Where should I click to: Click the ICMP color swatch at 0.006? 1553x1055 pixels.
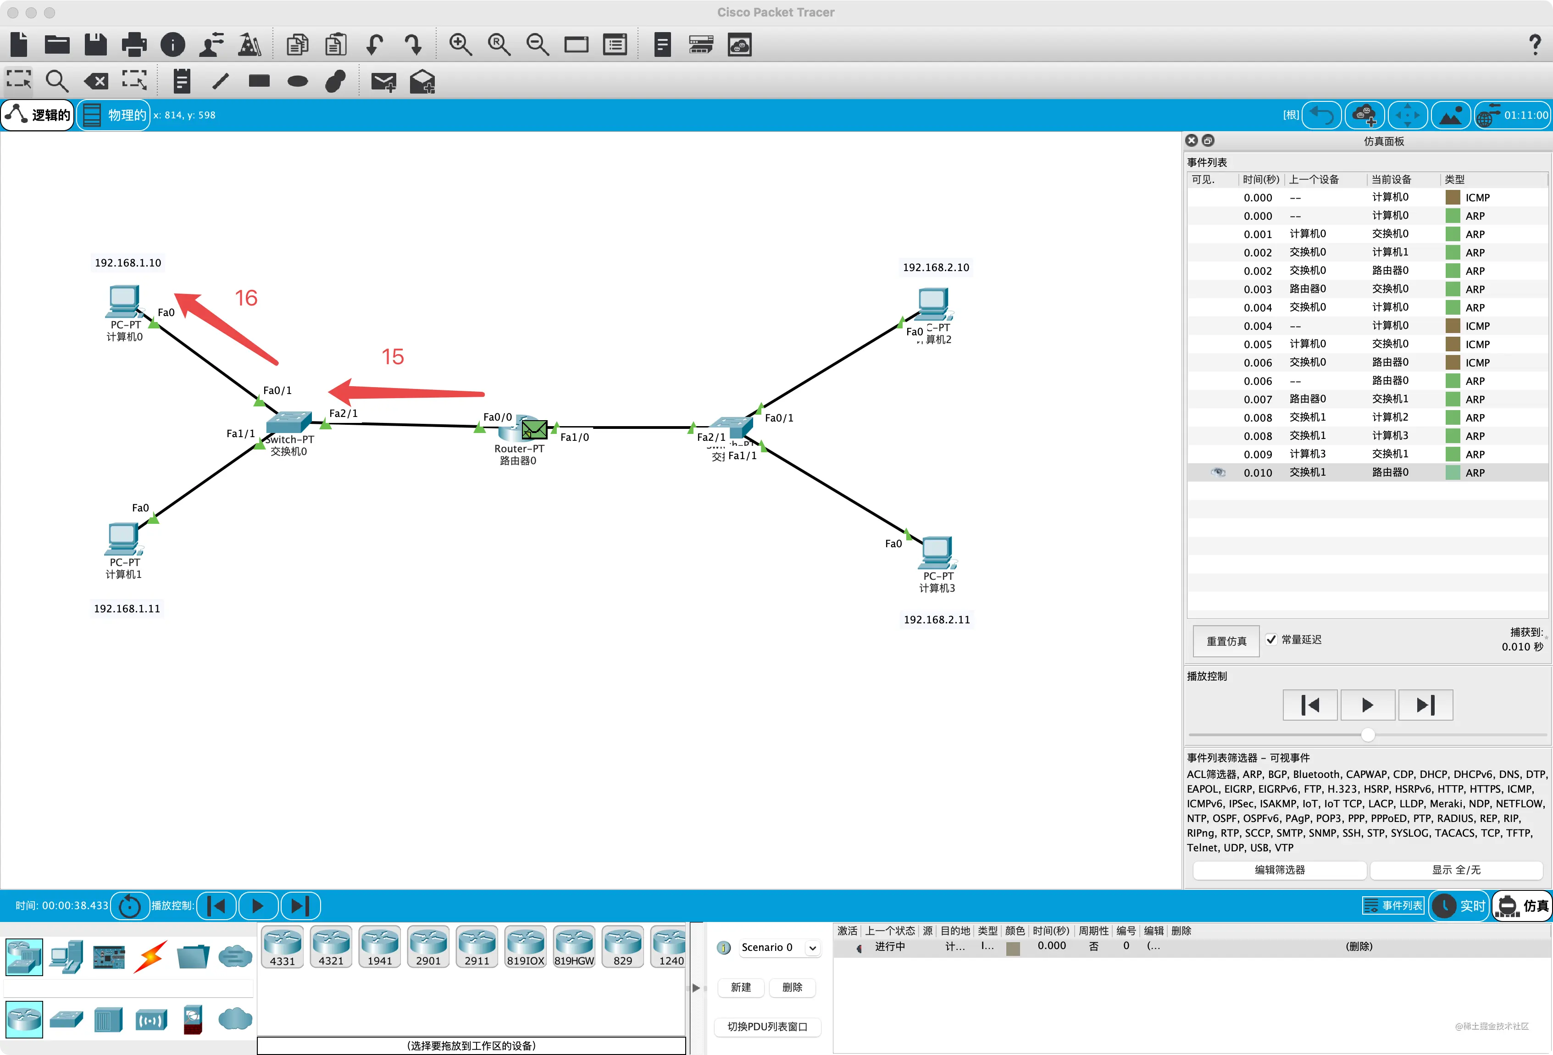tap(1452, 363)
